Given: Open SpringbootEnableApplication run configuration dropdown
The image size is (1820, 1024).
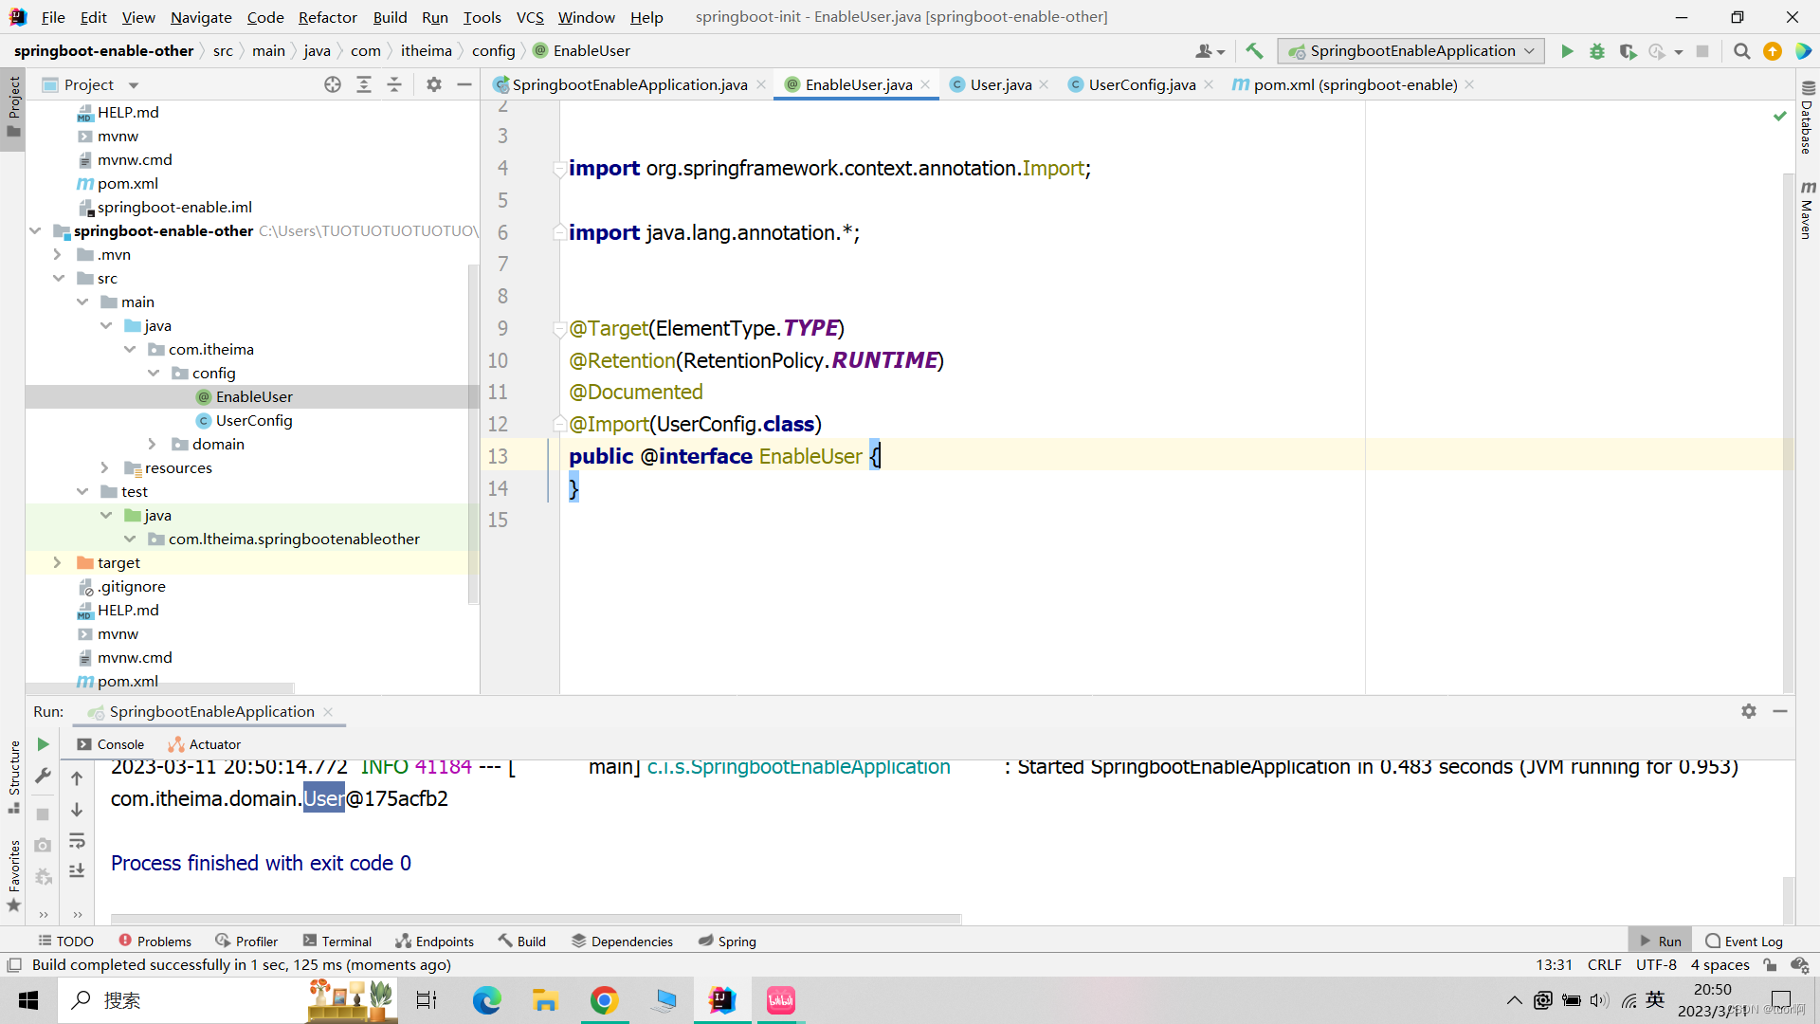Looking at the screenshot, I should 1410,51.
